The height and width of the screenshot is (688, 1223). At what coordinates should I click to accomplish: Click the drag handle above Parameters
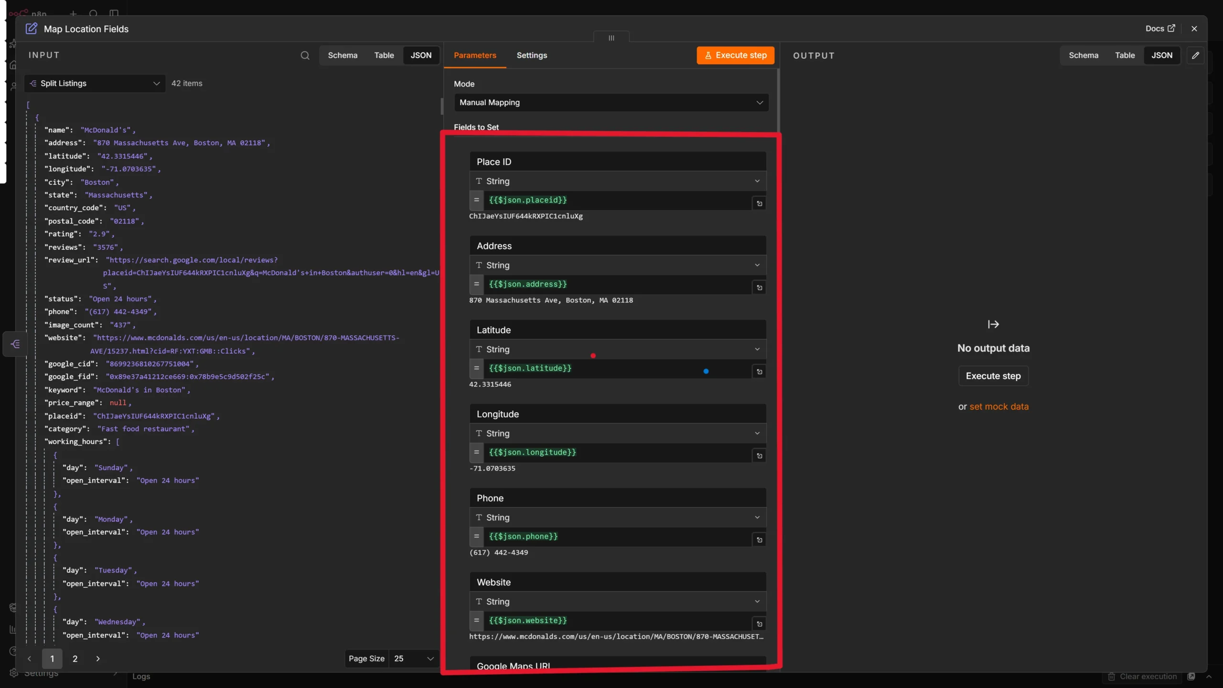click(611, 38)
